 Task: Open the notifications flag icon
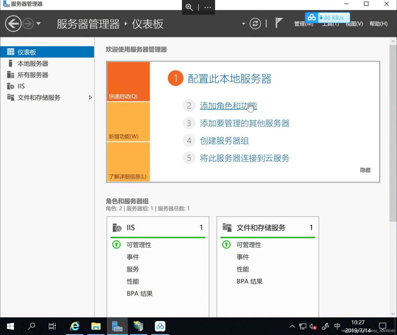(279, 23)
